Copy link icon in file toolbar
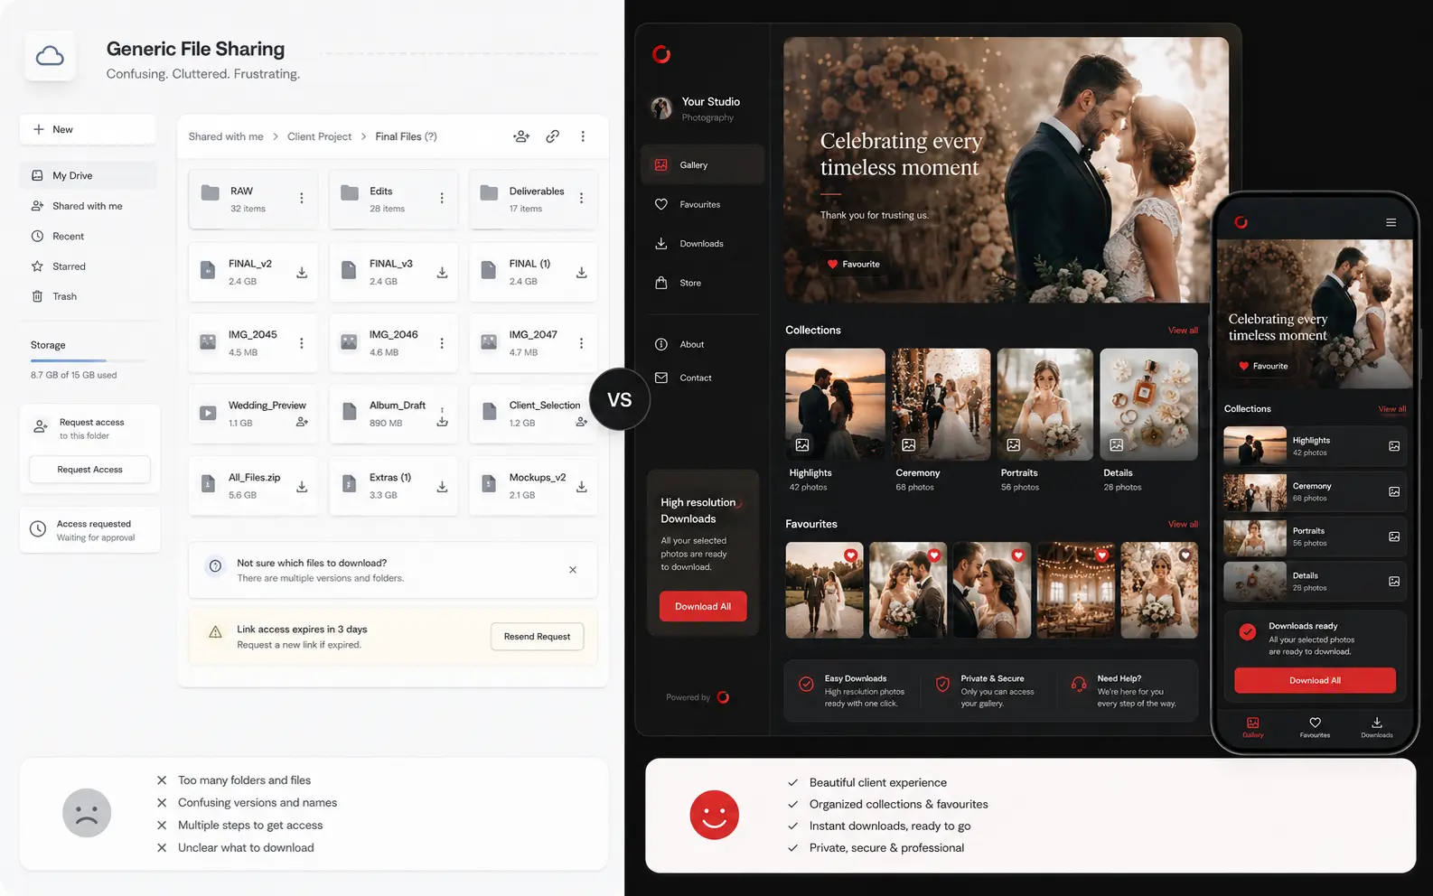 (x=552, y=136)
